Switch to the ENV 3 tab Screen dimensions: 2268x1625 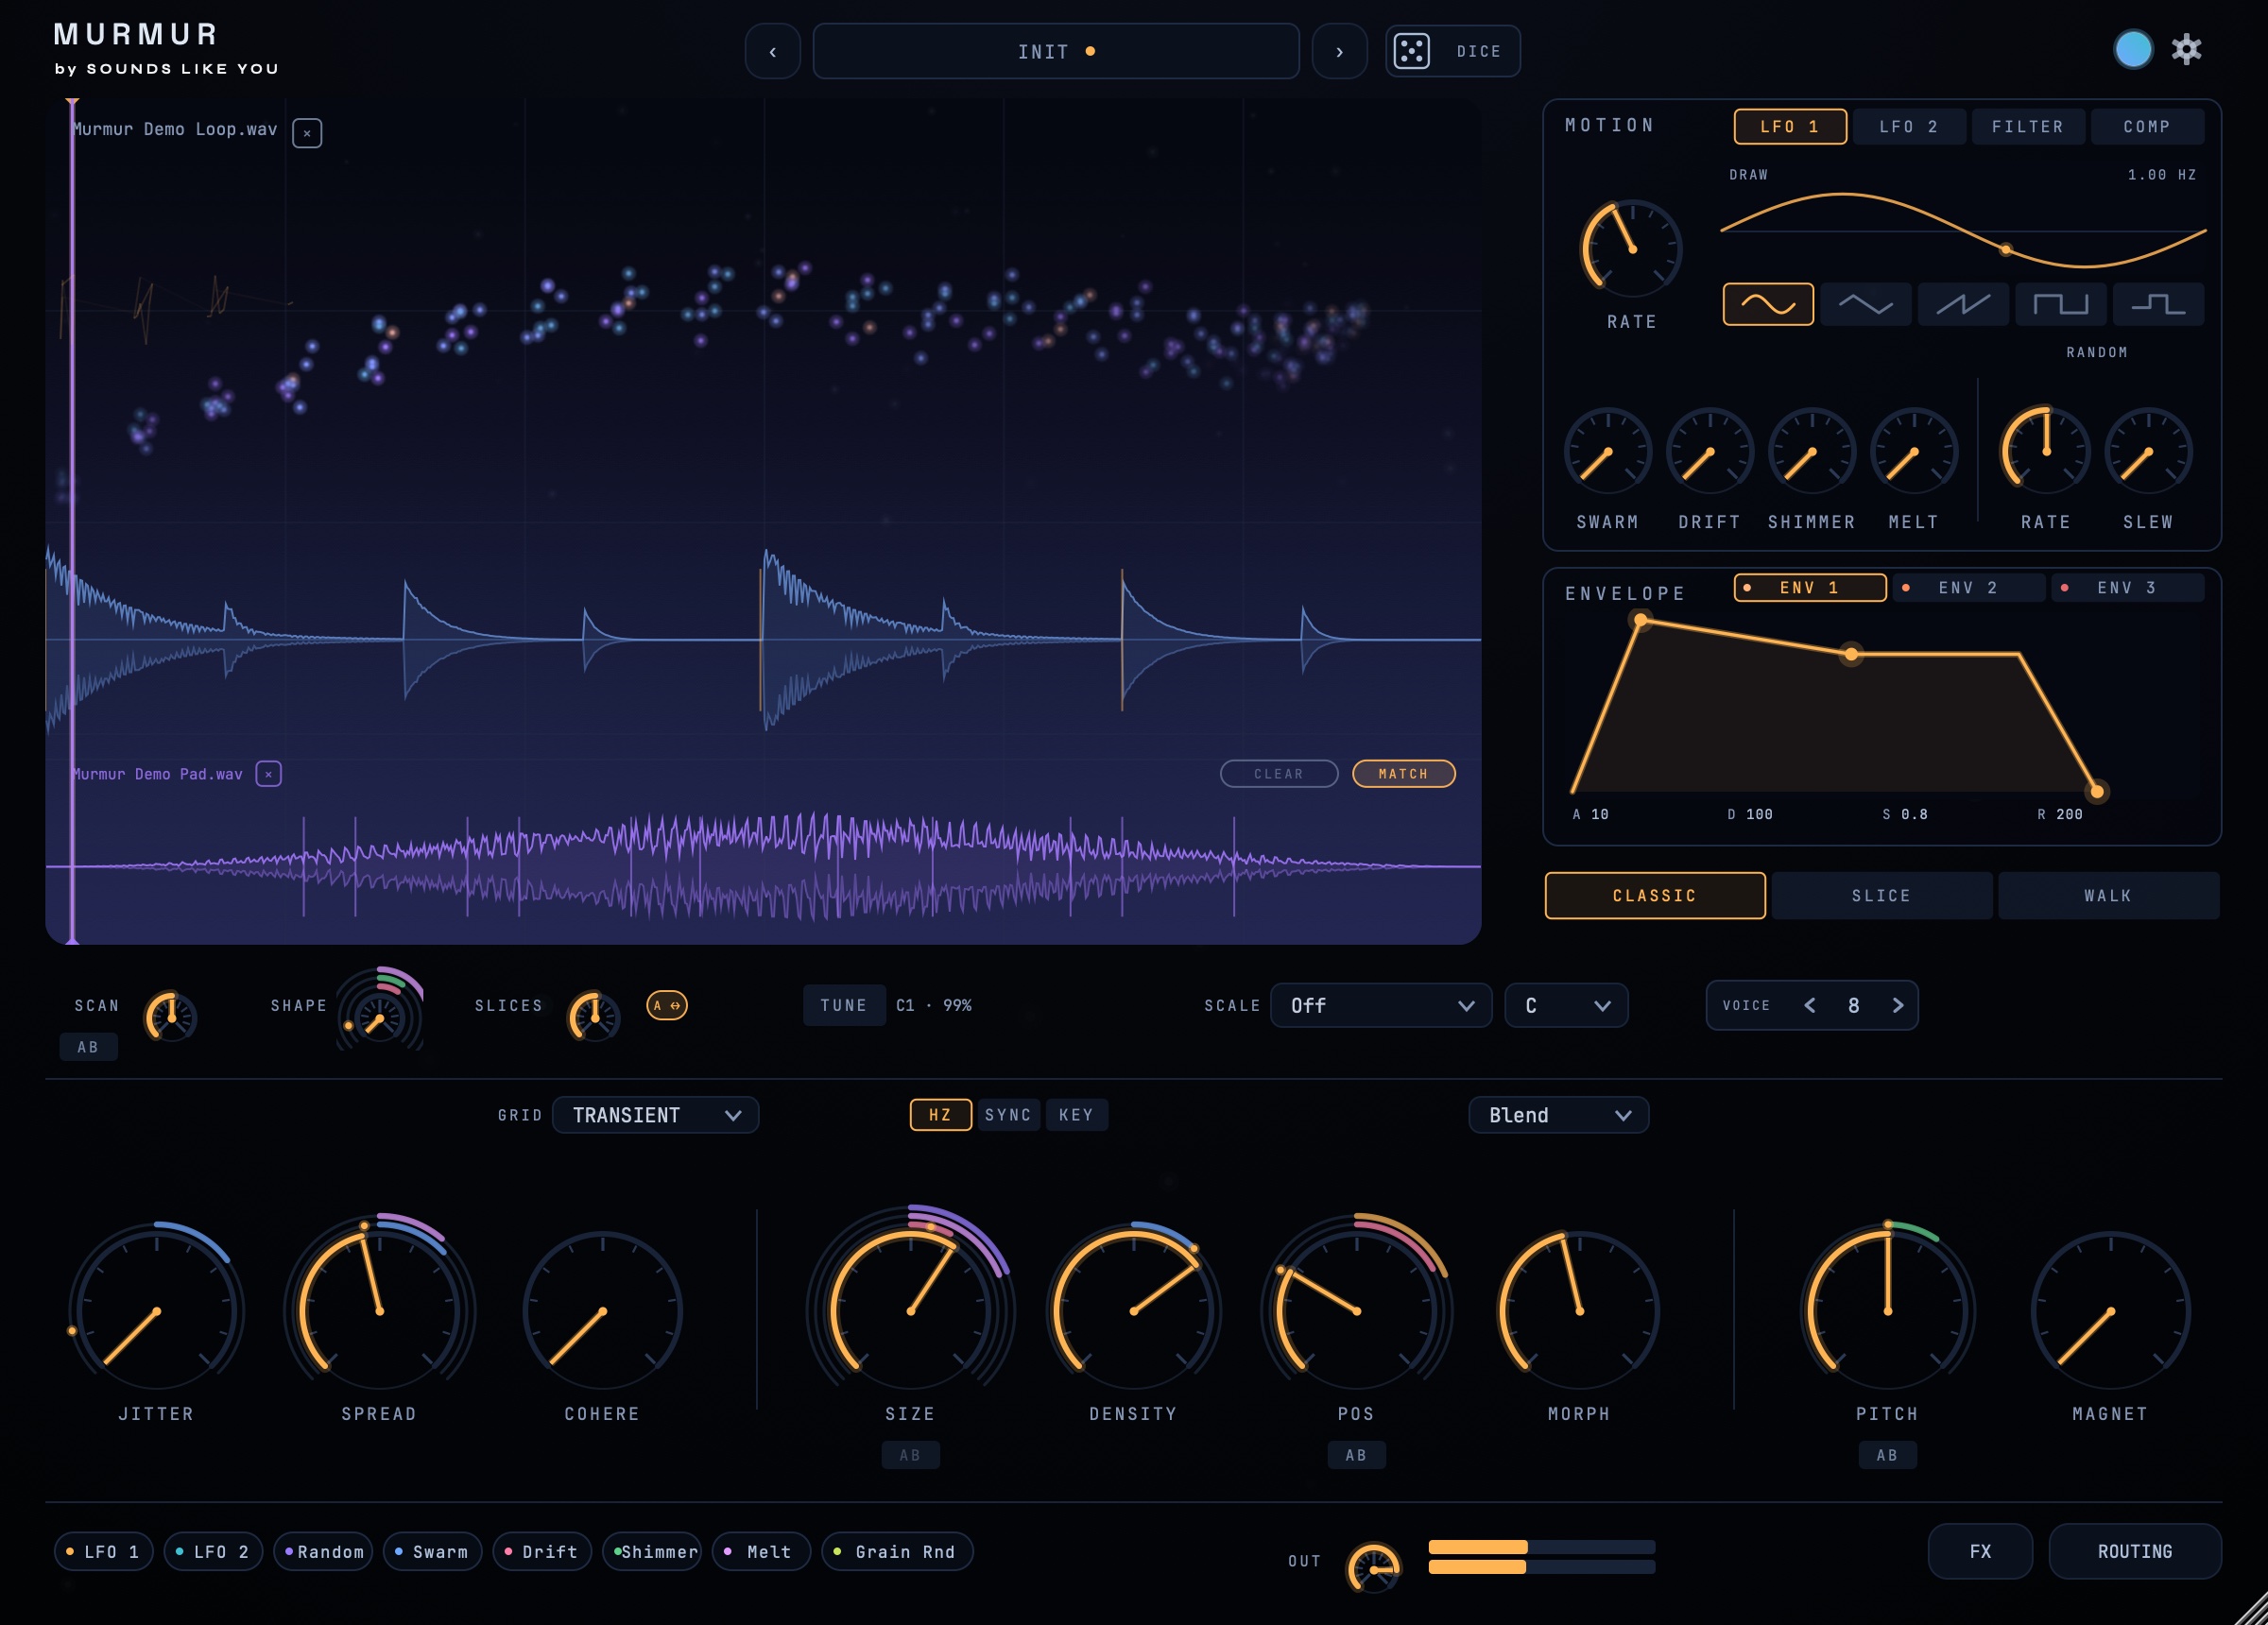pos(2128,588)
